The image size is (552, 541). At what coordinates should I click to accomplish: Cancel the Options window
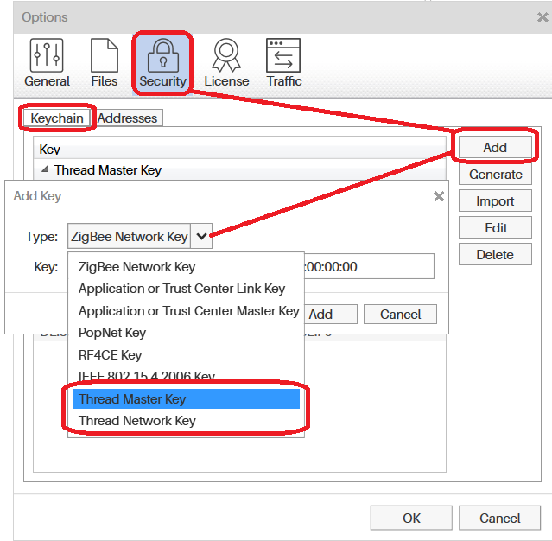499,519
